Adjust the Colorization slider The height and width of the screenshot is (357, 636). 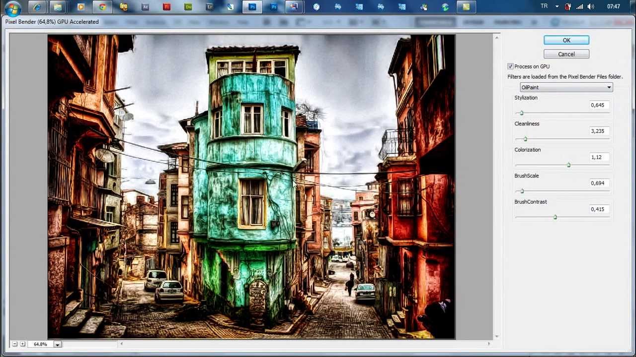[568, 165]
